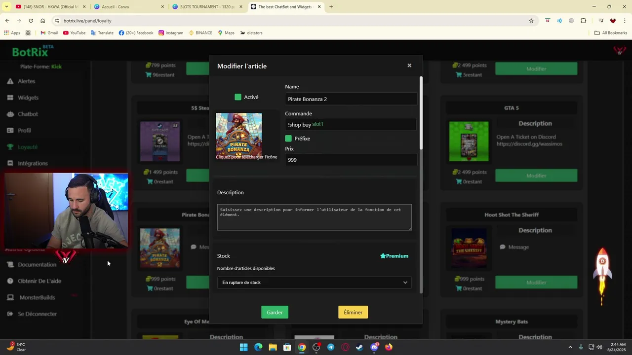Show hidden system tray icons
This screenshot has width=632, height=355.
click(570, 347)
